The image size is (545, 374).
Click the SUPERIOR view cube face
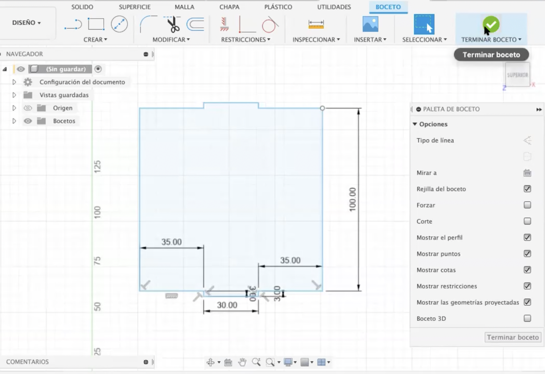point(518,75)
